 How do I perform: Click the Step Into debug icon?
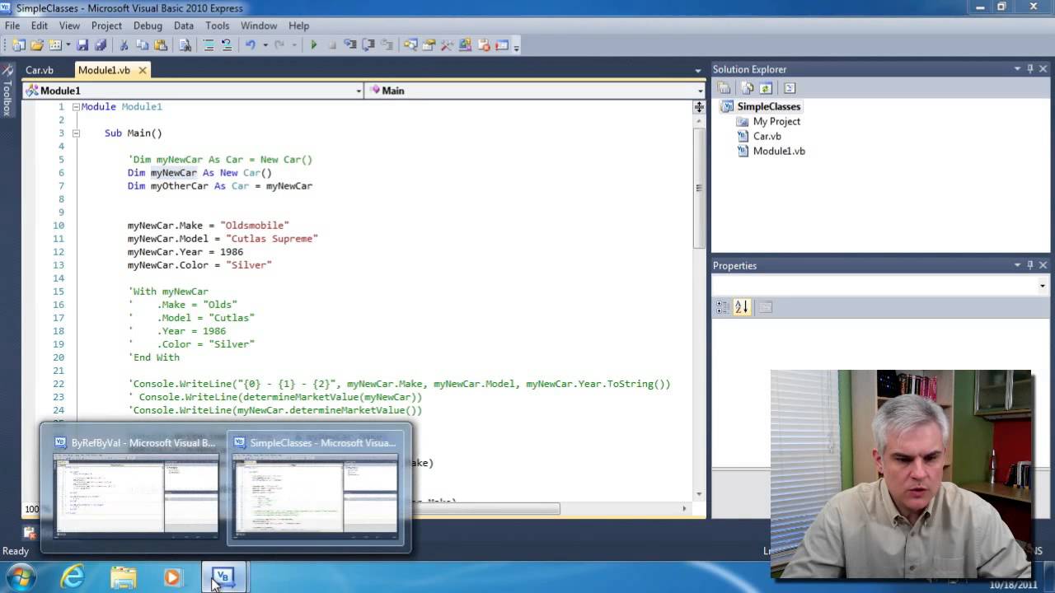[x=350, y=45]
